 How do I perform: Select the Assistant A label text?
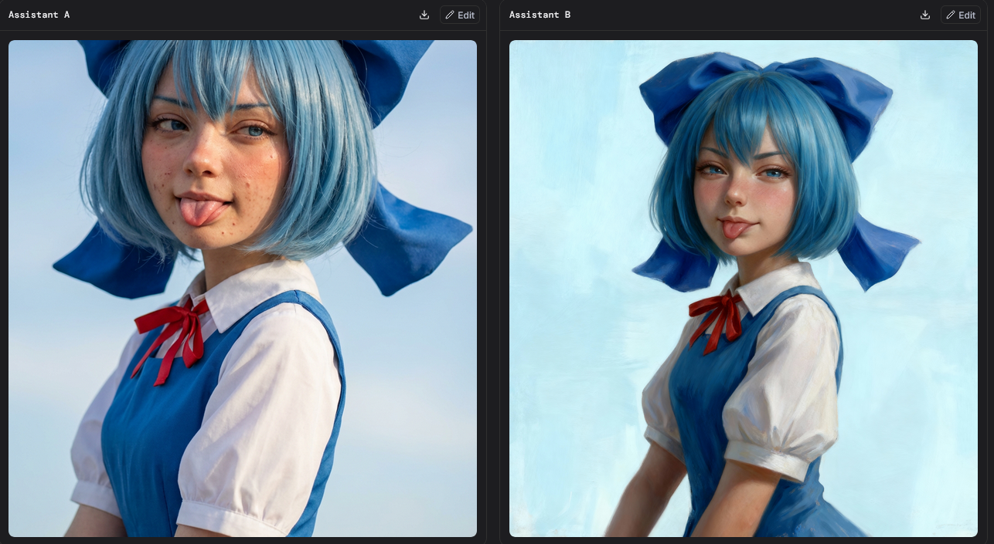coord(39,15)
